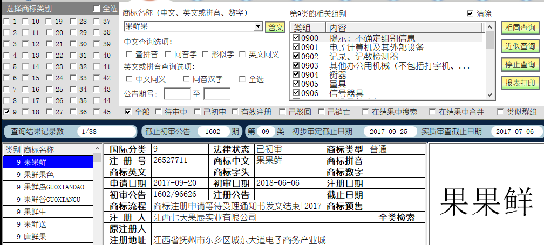Click the 果果鲜 trademark image preview
The height and width of the screenshot is (245, 544).
point(486,202)
